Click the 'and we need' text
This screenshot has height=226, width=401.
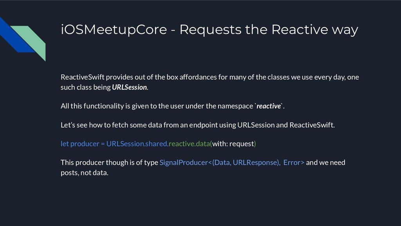click(x=325, y=163)
